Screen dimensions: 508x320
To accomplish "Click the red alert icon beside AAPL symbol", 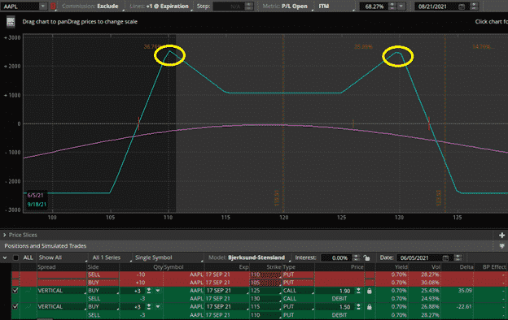I will [53, 6].
